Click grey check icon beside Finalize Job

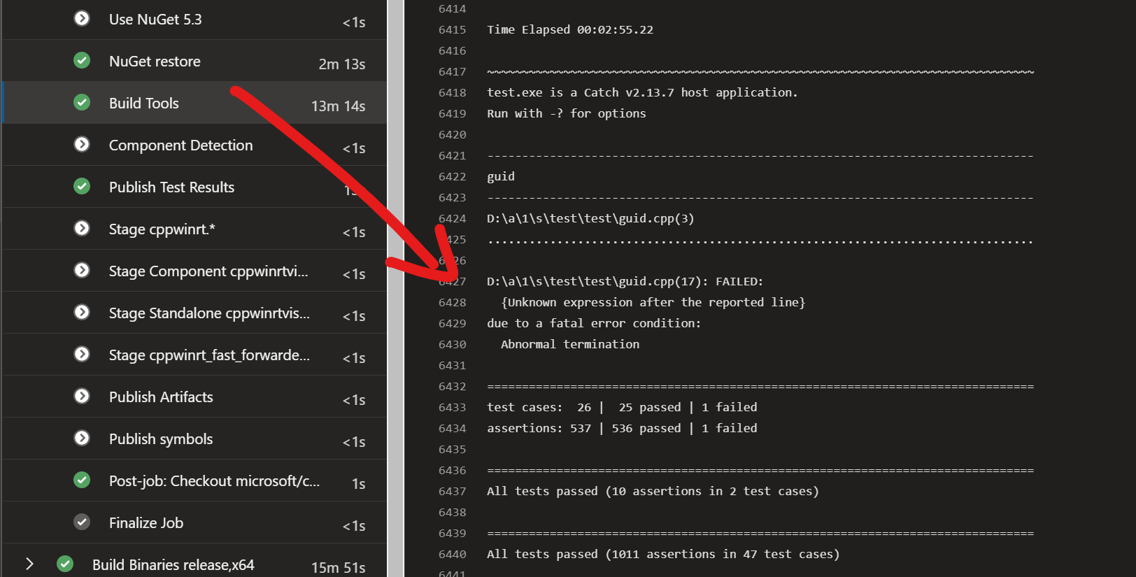tap(82, 522)
